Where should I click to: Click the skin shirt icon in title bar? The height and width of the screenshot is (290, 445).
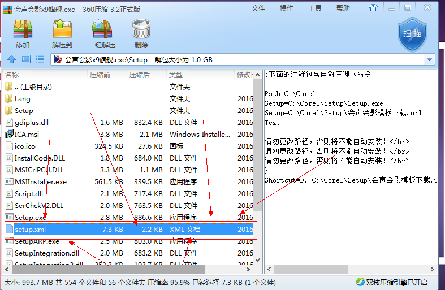pyautogui.click(x=373, y=8)
